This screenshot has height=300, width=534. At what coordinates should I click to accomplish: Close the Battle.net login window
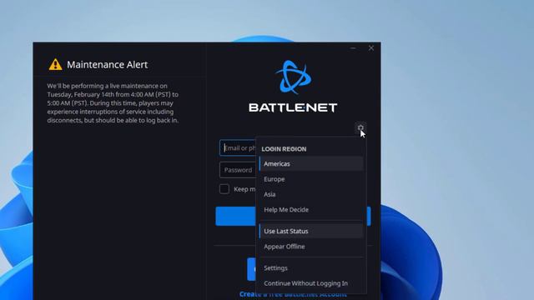[370, 48]
